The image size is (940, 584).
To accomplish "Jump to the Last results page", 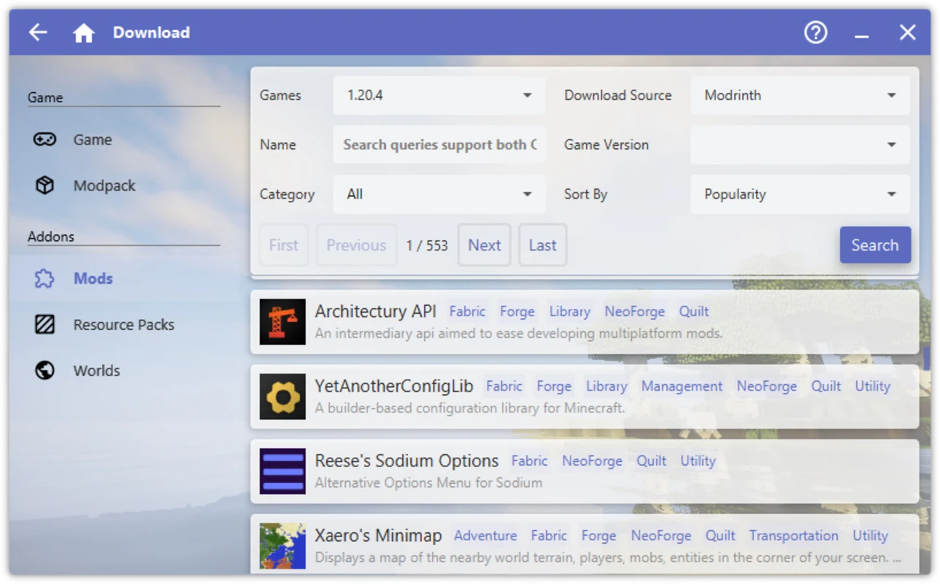I will (542, 245).
